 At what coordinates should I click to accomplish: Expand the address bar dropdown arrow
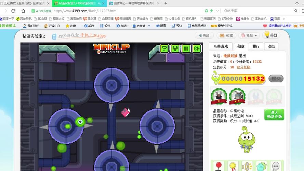[217, 11]
